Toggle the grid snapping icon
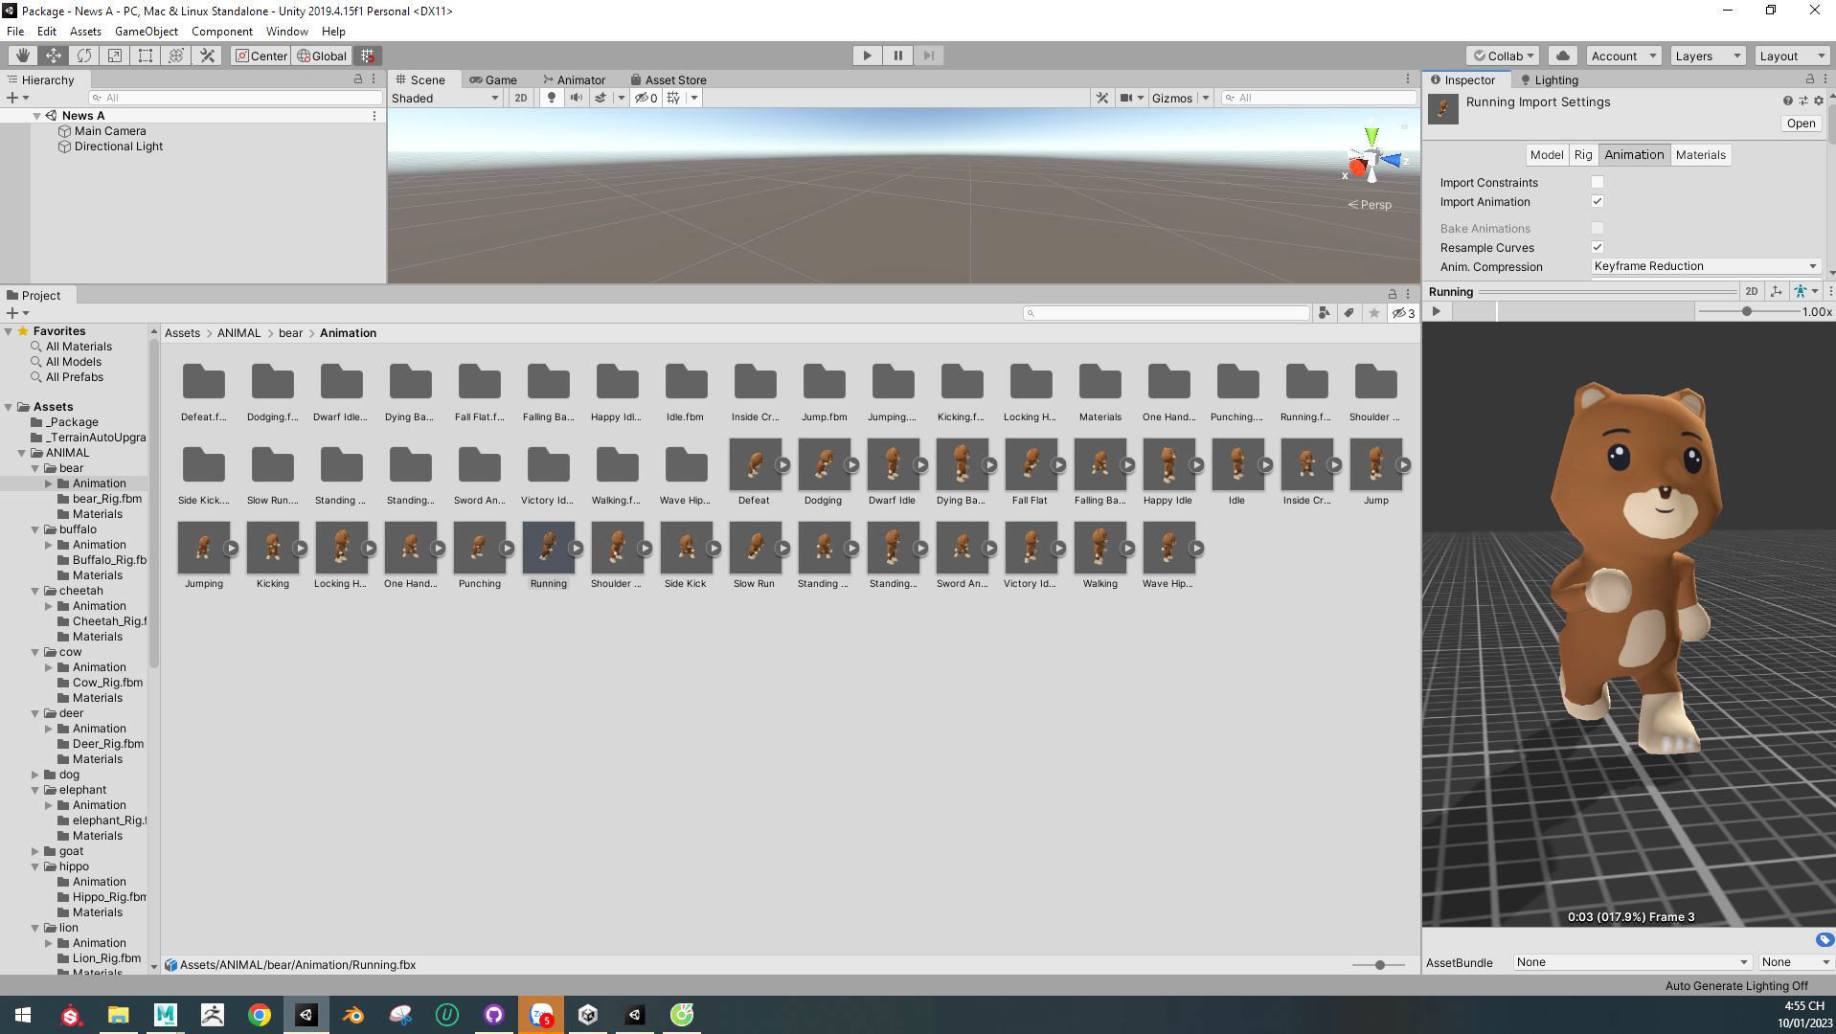 tap(367, 56)
